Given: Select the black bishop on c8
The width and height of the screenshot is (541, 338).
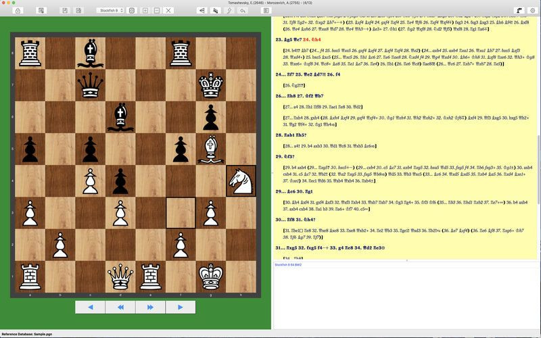Looking at the screenshot, I should click(x=90, y=53).
